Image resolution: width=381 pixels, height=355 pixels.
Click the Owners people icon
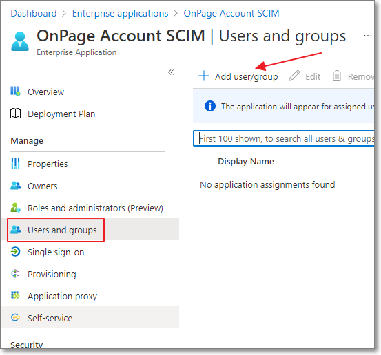[16, 186]
